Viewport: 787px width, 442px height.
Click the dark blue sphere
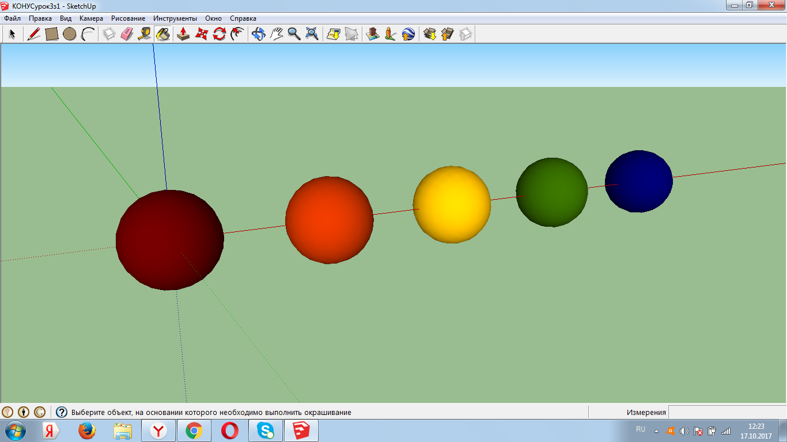pos(638,181)
